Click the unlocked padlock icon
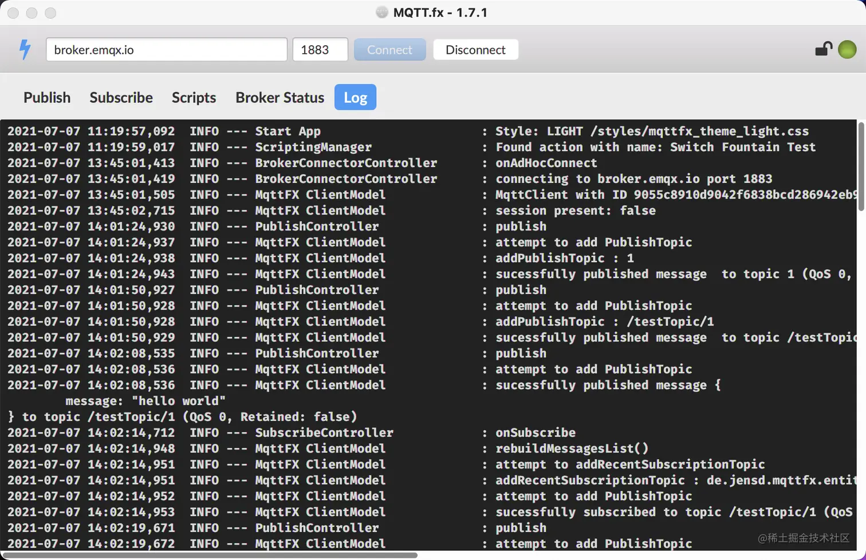The width and height of the screenshot is (866, 560). (x=824, y=49)
